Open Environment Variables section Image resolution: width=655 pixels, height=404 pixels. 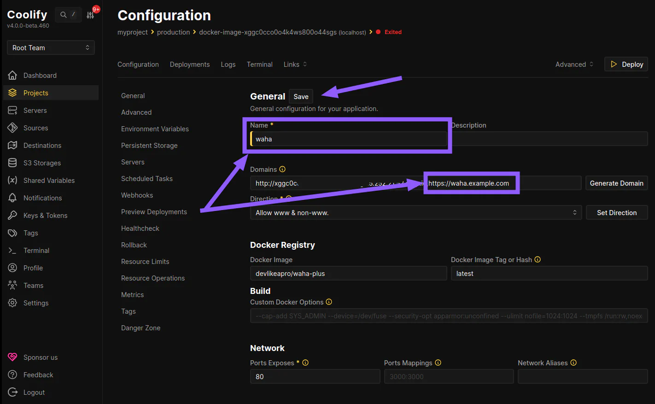[155, 129]
